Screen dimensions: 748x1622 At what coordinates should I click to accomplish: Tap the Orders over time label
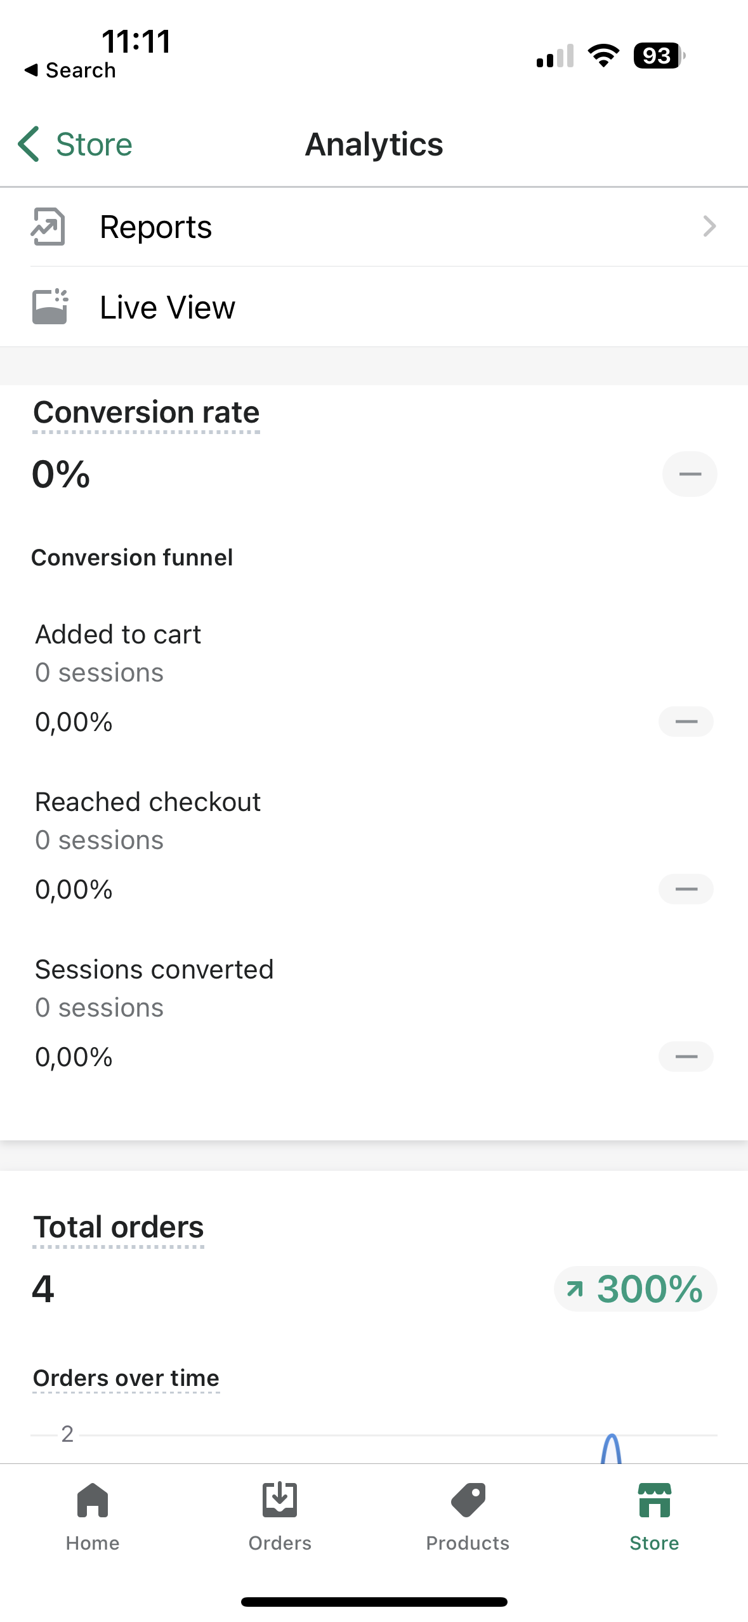(x=126, y=1378)
